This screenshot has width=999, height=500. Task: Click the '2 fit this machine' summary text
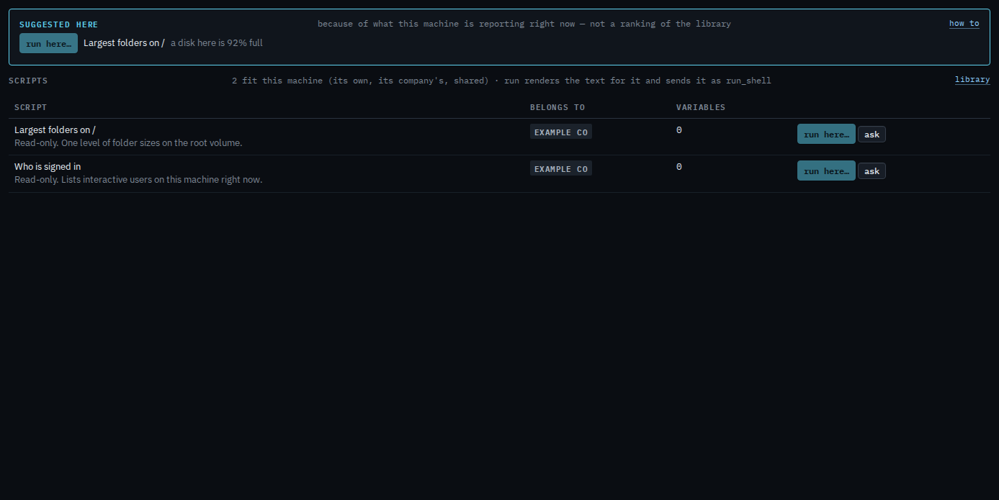click(501, 81)
